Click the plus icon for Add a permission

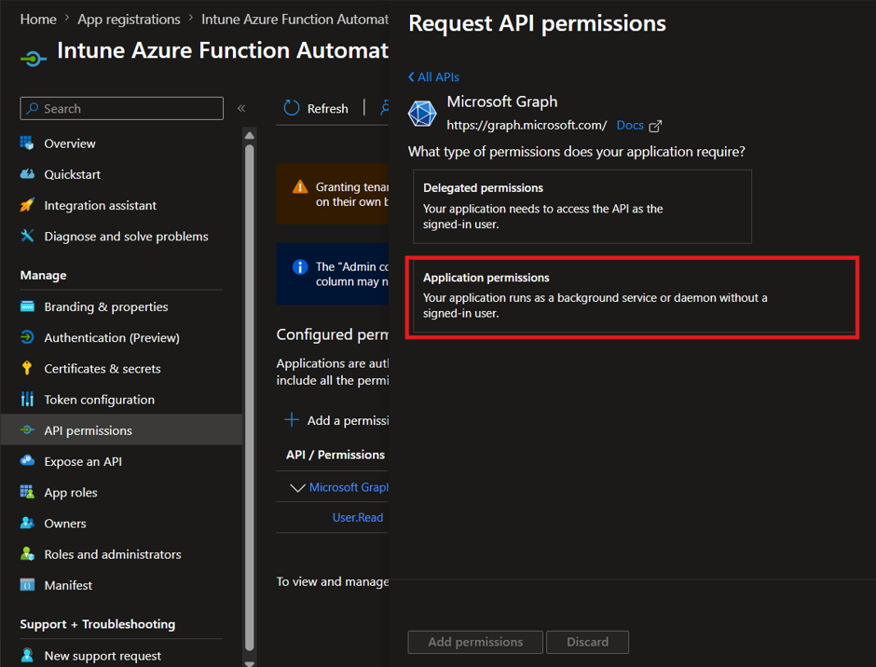click(292, 419)
